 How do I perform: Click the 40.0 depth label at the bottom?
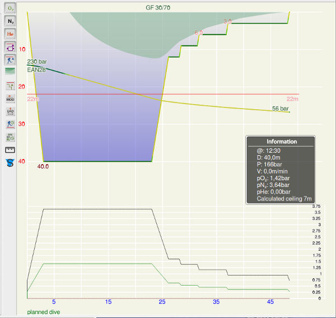coord(43,166)
